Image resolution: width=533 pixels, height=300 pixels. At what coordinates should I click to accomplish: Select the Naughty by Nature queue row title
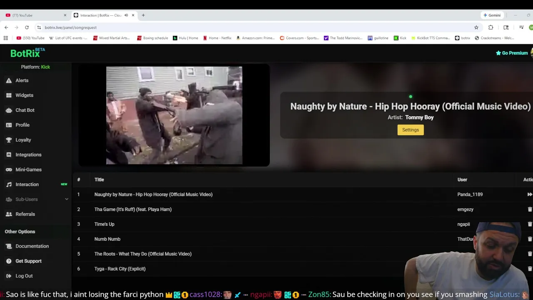click(x=153, y=195)
